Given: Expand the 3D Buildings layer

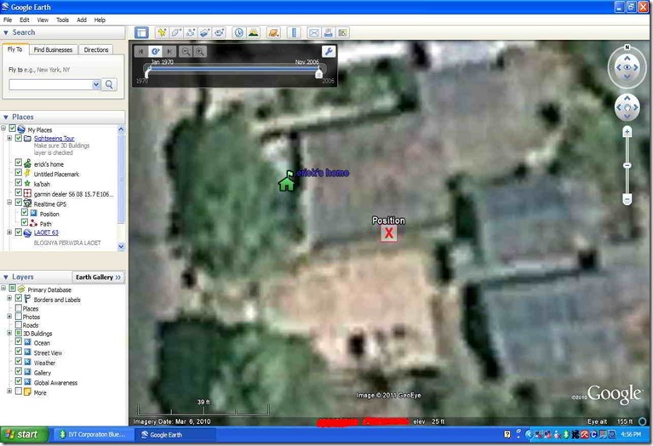Looking at the screenshot, I should point(9,333).
